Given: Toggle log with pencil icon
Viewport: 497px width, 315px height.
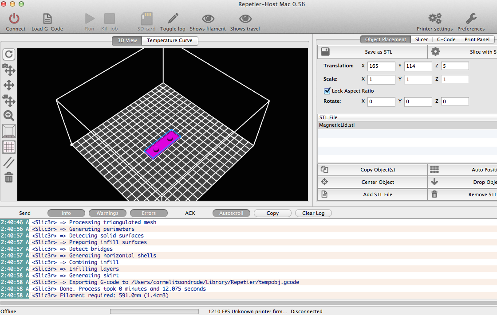Looking at the screenshot, I should click(173, 18).
